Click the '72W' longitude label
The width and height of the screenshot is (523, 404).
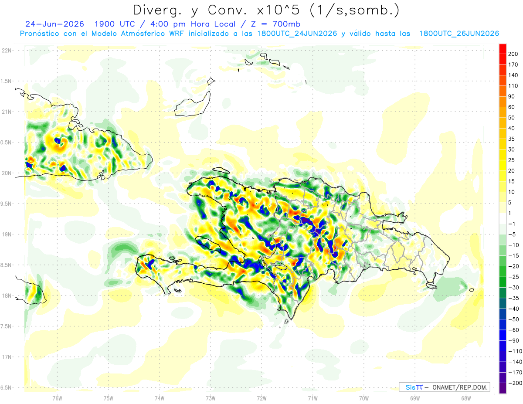click(x=261, y=397)
